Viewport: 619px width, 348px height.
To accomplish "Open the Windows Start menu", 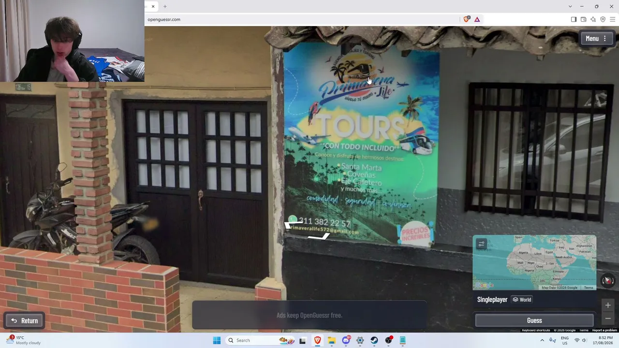I will [x=217, y=340].
